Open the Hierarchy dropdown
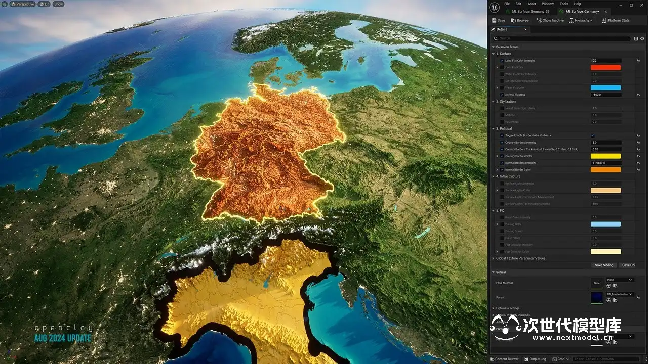The height and width of the screenshot is (364, 648). point(581,20)
